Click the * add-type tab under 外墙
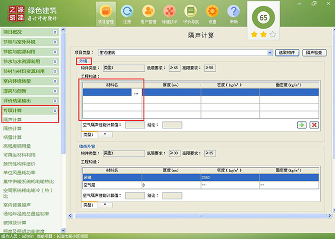 [x=105, y=134]
